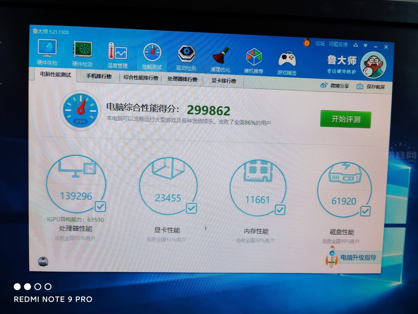
Task: Open the title bar dropdown menu arrow
Action: [x=365, y=45]
